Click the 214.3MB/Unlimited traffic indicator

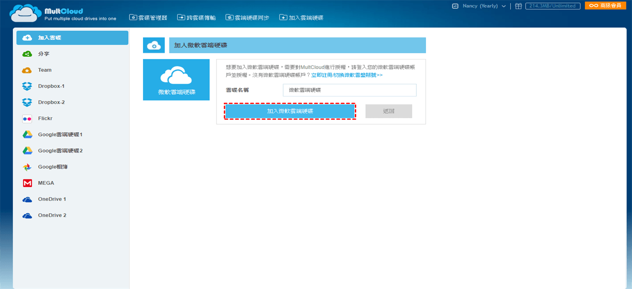(x=552, y=6)
